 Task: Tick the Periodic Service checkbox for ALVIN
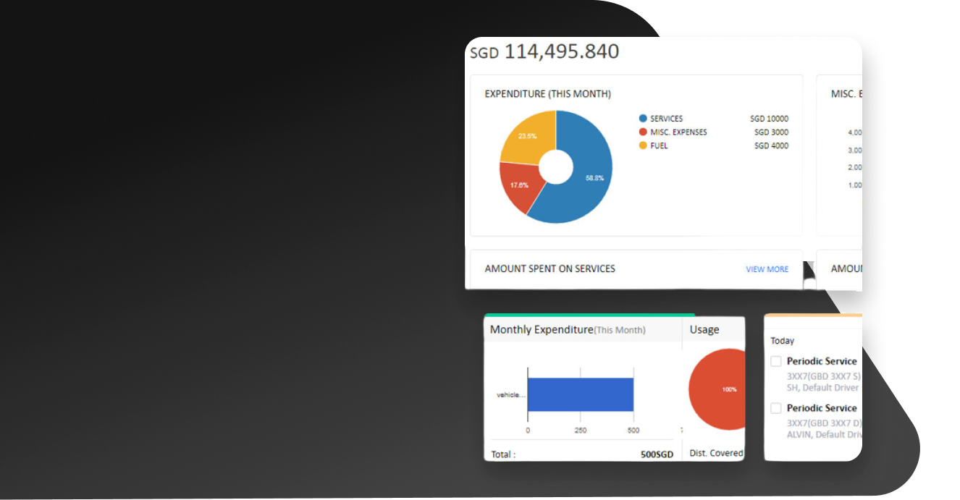click(x=776, y=408)
